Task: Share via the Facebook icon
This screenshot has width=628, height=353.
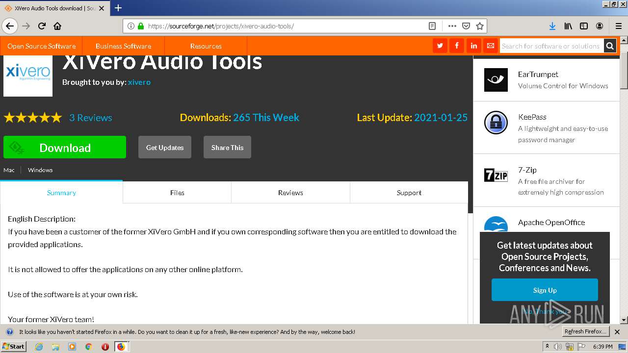Action: coord(457,46)
